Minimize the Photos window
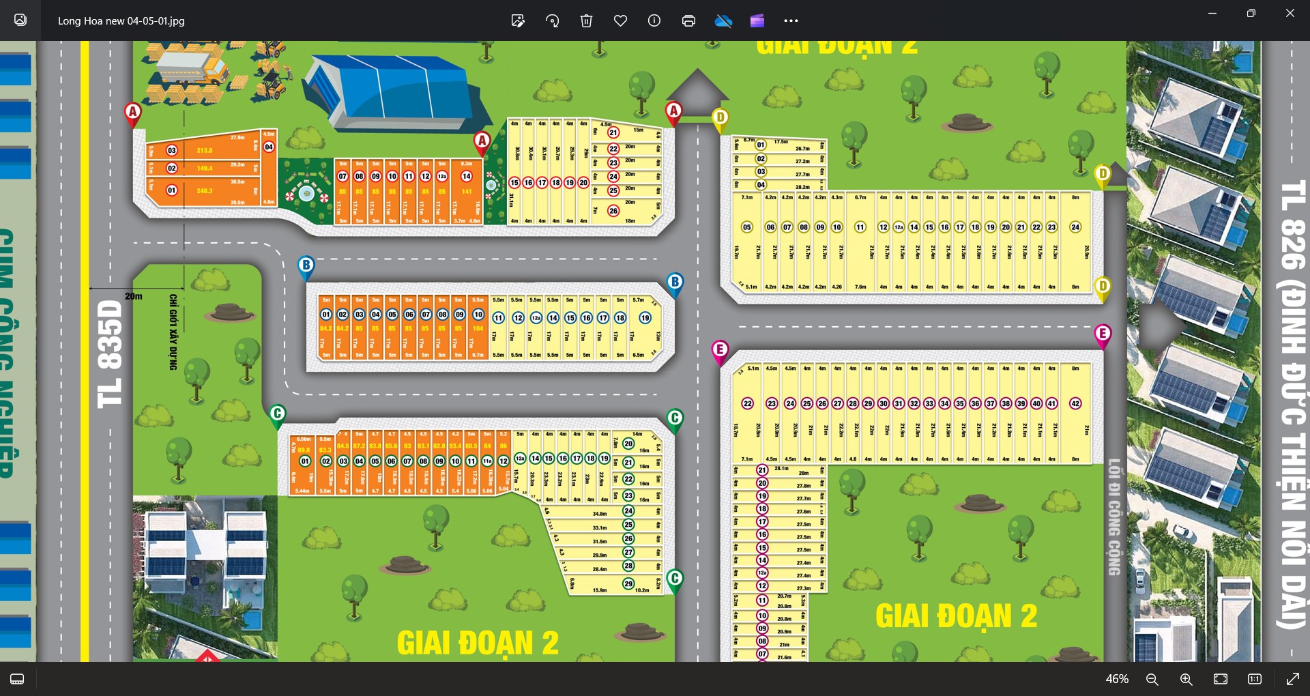Screen dimensions: 1310x696 [x=1212, y=13]
